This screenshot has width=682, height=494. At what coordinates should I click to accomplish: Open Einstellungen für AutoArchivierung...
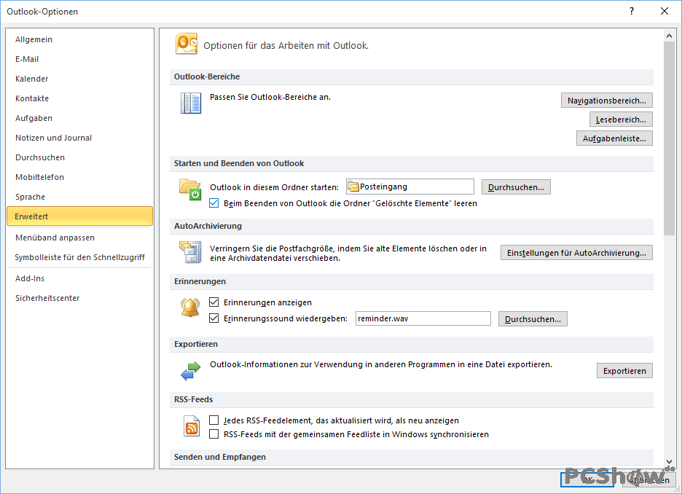coord(577,253)
